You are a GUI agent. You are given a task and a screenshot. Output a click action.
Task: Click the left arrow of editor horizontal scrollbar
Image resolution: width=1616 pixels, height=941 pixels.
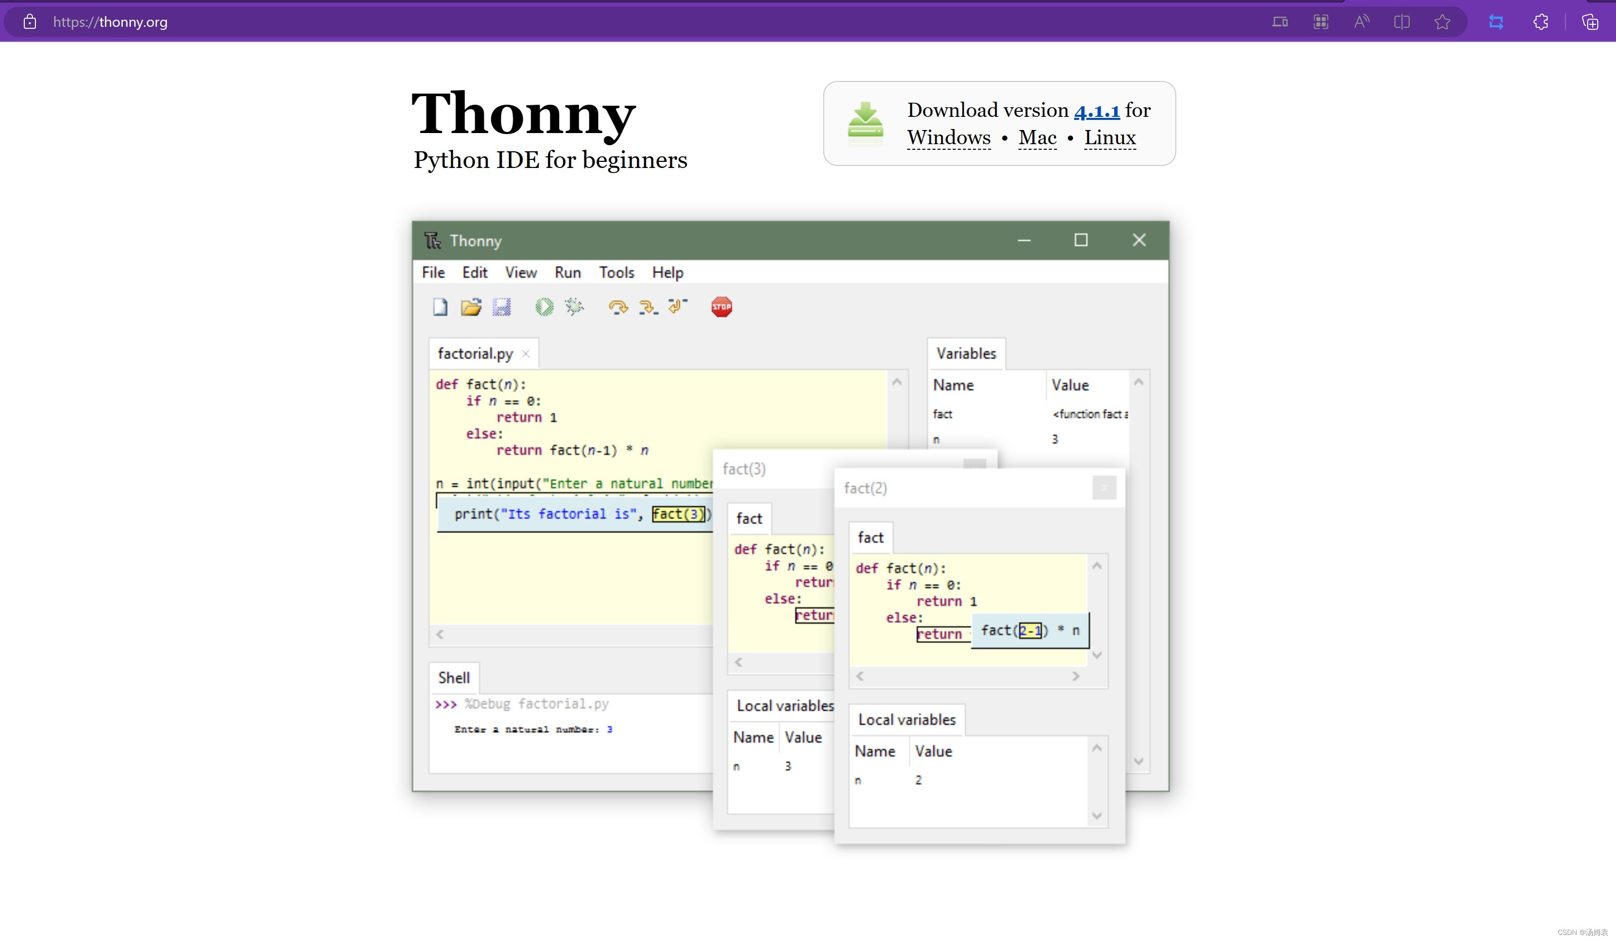[440, 634]
